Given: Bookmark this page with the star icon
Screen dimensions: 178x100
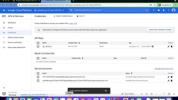Looking at the screenshot, I should pyautogui.click(x=155, y=5).
